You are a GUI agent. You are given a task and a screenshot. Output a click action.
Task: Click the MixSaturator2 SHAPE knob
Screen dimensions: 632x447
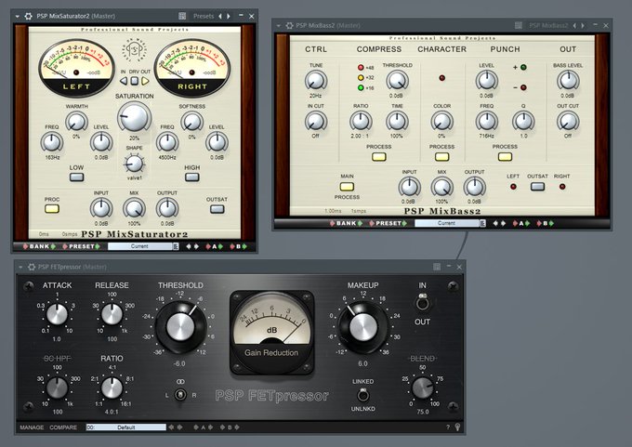coord(134,164)
